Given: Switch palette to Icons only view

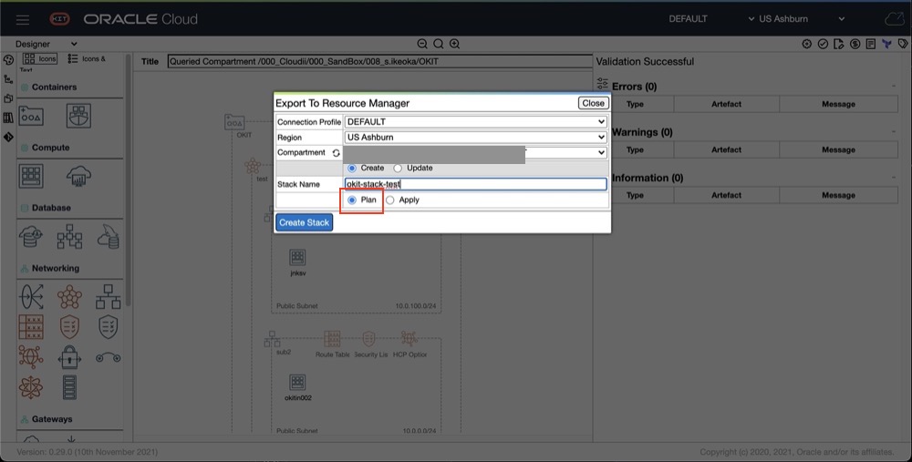Looking at the screenshot, I should click(x=39, y=58).
